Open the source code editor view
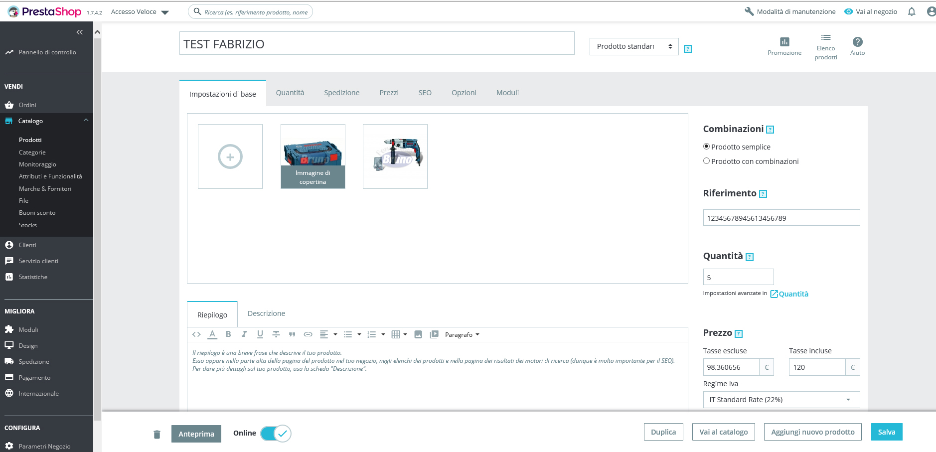The image size is (936, 452). pyautogui.click(x=196, y=334)
